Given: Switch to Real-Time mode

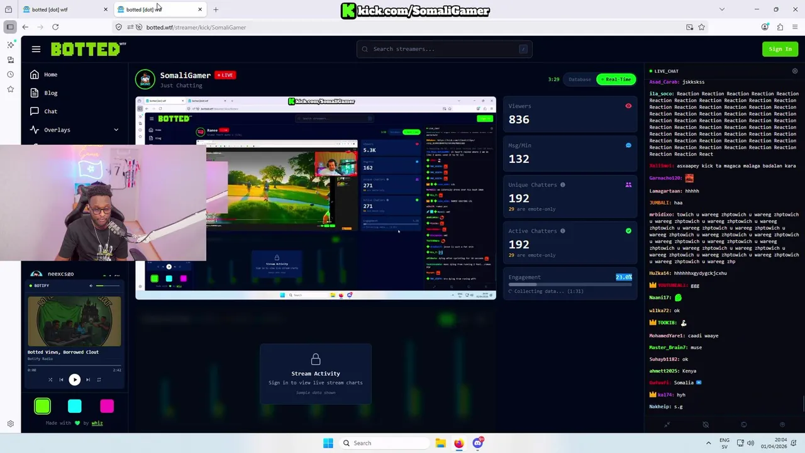Looking at the screenshot, I should click(x=616, y=79).
